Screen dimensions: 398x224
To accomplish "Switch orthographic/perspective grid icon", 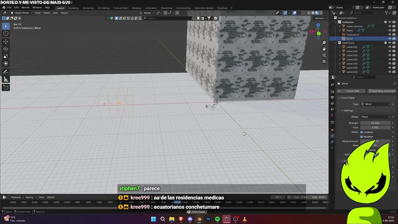I will coord(324,61).
